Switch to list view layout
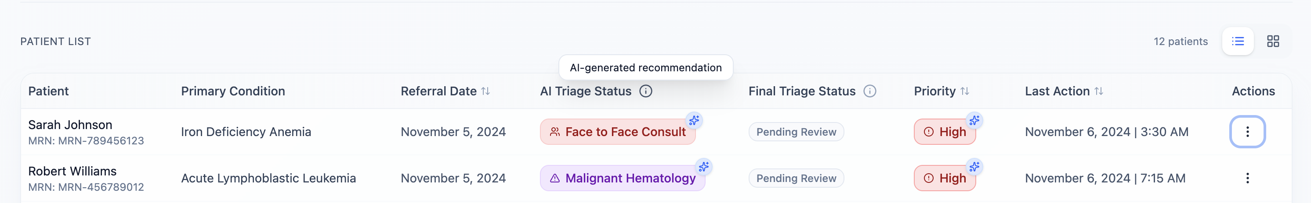1311x203 pixels. [x=1238, y=42]
